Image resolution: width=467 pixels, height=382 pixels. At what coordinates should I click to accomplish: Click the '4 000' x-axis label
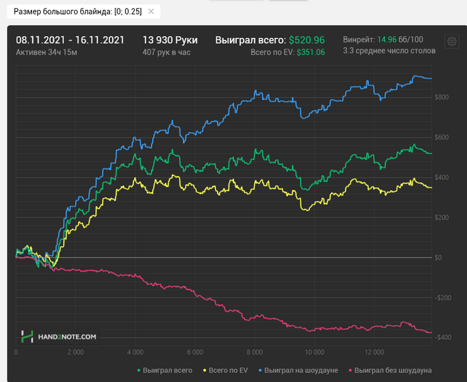(135, 352)
